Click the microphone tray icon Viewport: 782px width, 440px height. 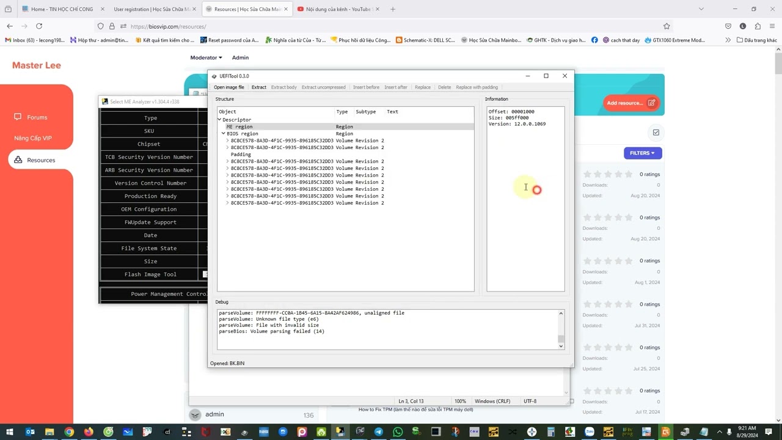(x=729, y=432)
